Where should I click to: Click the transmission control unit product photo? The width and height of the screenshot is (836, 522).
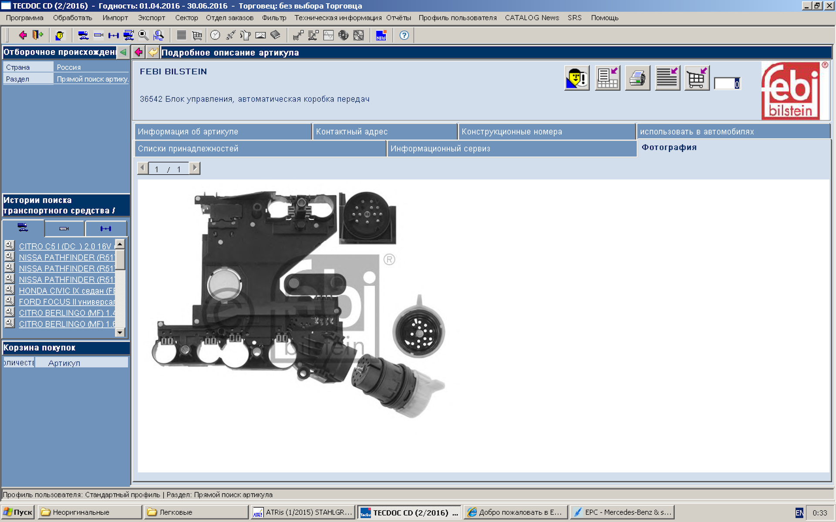[298, 304]
